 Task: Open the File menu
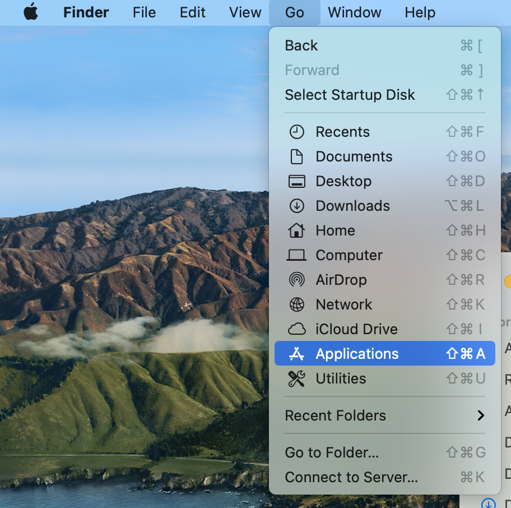[x=145, y=12]
